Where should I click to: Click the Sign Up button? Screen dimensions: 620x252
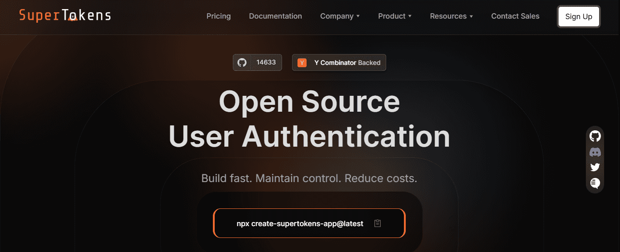click(579, 17)
